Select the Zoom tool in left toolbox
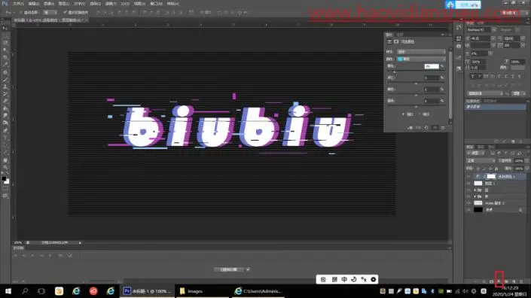 pyautogui.click(x=5, y=167)
